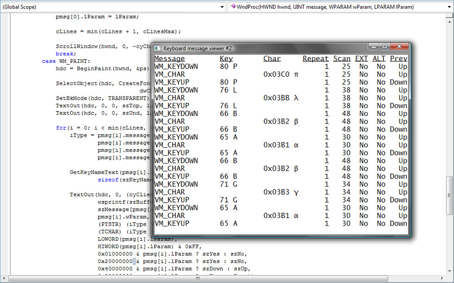454x283 pixels.
Task: Click the HIWORD(pmsg[i].lParam) & 0xFF, line
Action: 150,247
